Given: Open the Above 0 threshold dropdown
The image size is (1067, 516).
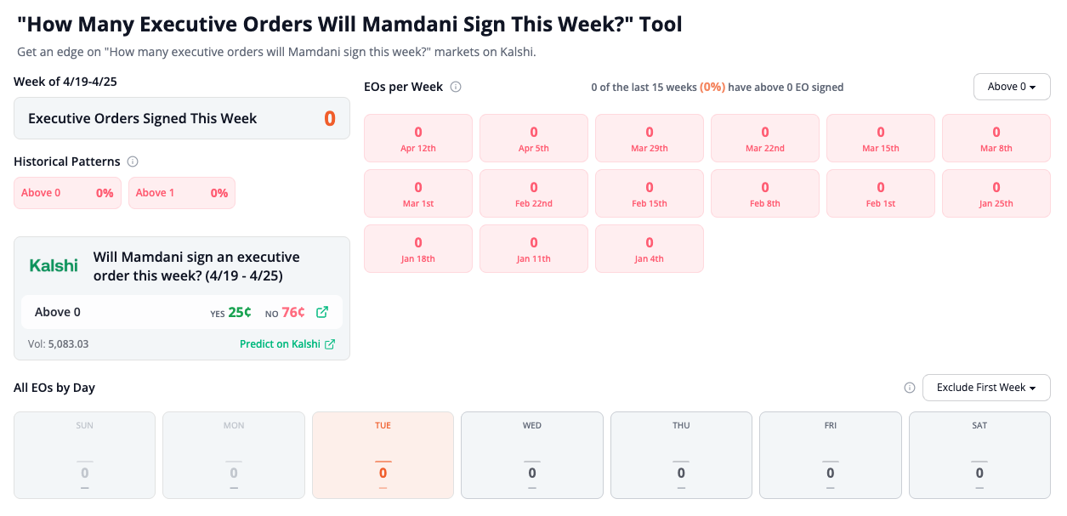Looking at the screenshot, I should (x=1011, y=86).
